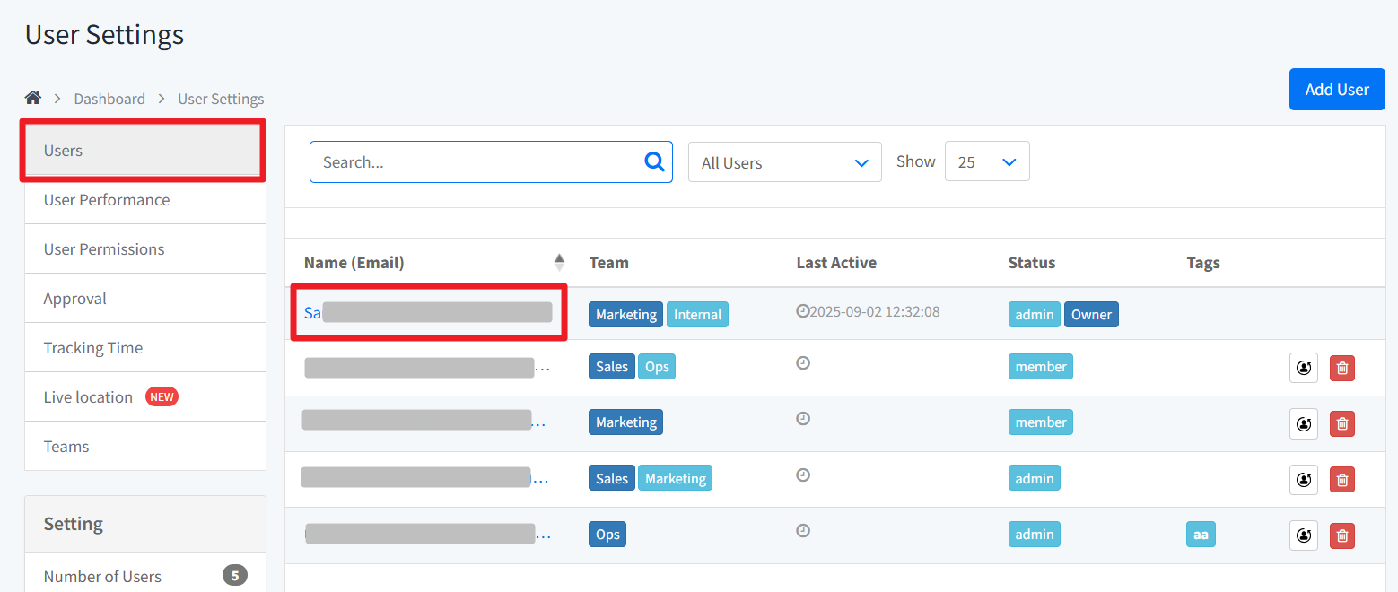Click user icon for Marketing member row

(x=1303, y=424)
